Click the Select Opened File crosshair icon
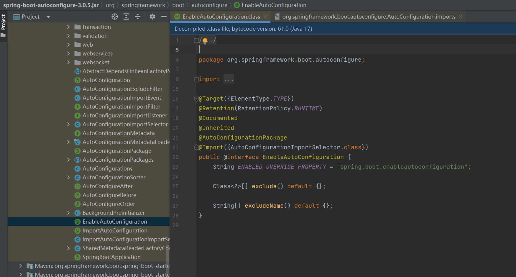The width and height of the screenshot is (516, 277). coord(115,17)
